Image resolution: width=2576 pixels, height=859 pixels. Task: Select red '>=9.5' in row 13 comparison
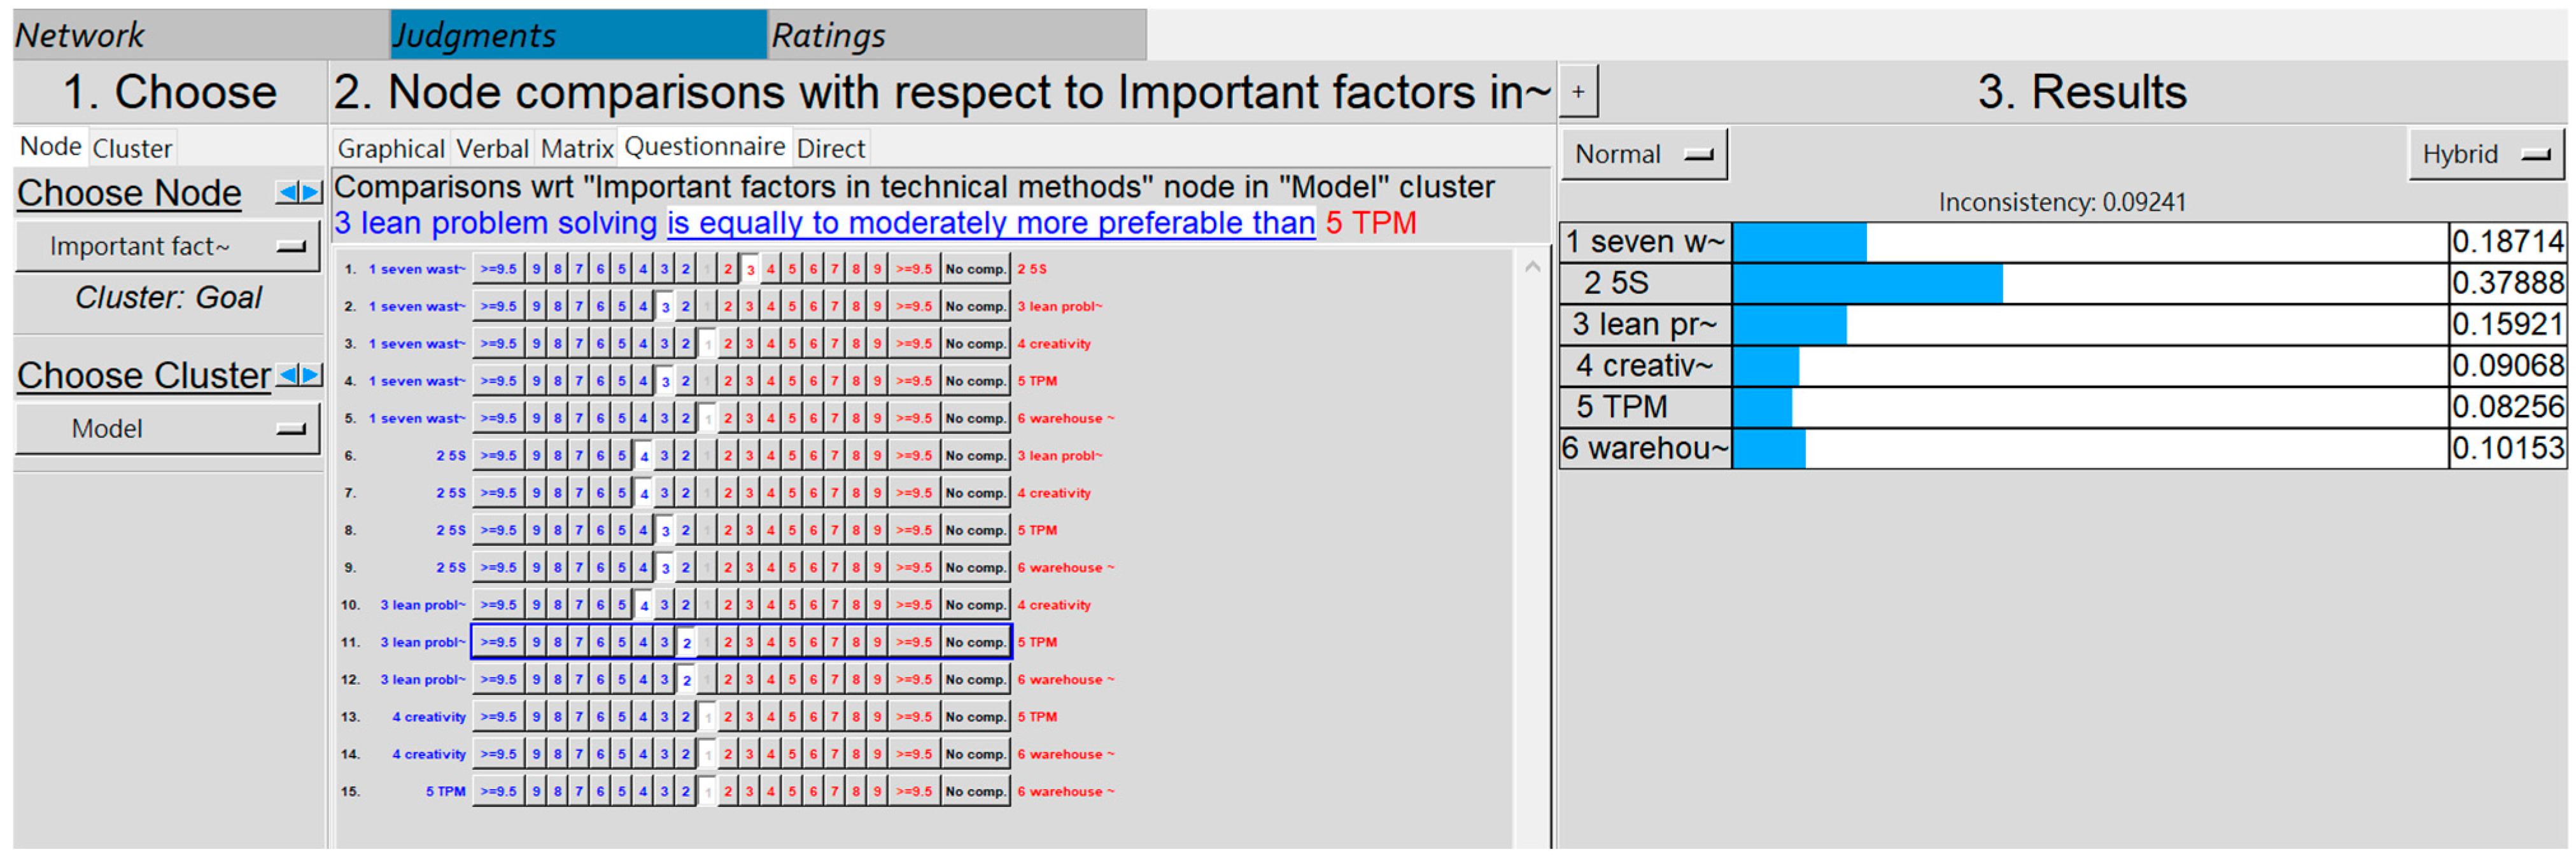tap(913, 717)
